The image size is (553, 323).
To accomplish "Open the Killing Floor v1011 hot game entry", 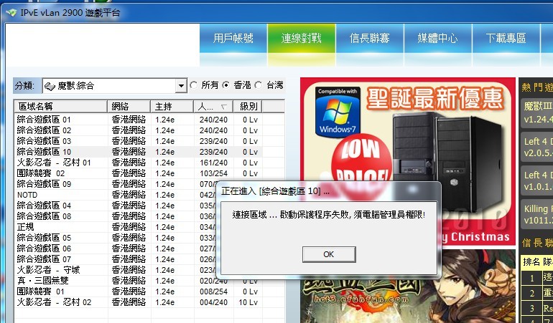I will tap(537, 214).
